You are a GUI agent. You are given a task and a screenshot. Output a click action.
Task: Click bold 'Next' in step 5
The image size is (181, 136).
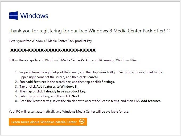click(75, 96)
